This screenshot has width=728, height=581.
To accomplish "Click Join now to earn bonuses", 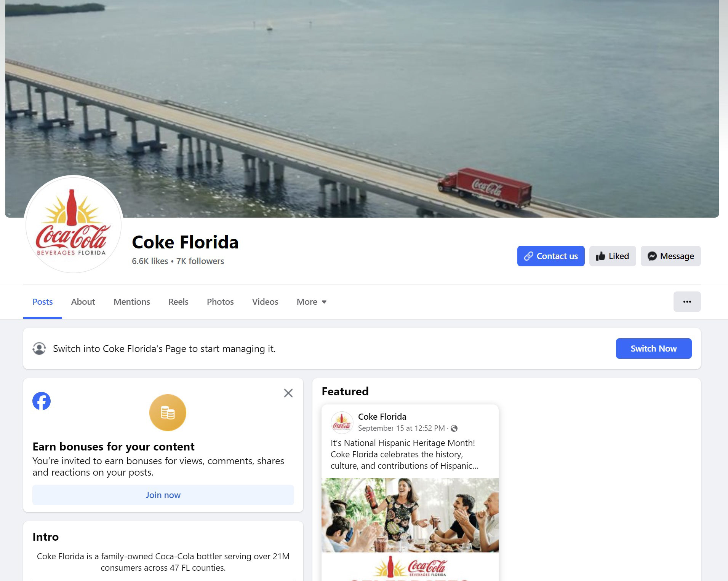I will point(163,495).
